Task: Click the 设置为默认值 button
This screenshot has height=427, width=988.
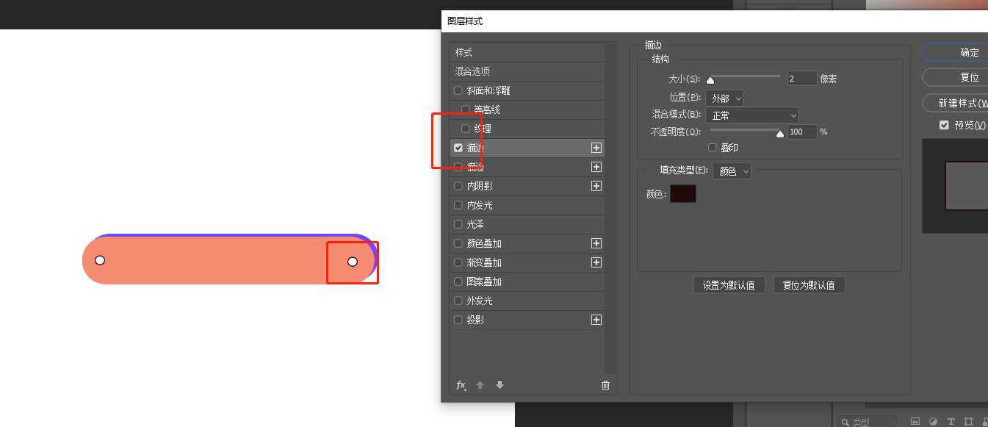Action: [x=729, y=284]
